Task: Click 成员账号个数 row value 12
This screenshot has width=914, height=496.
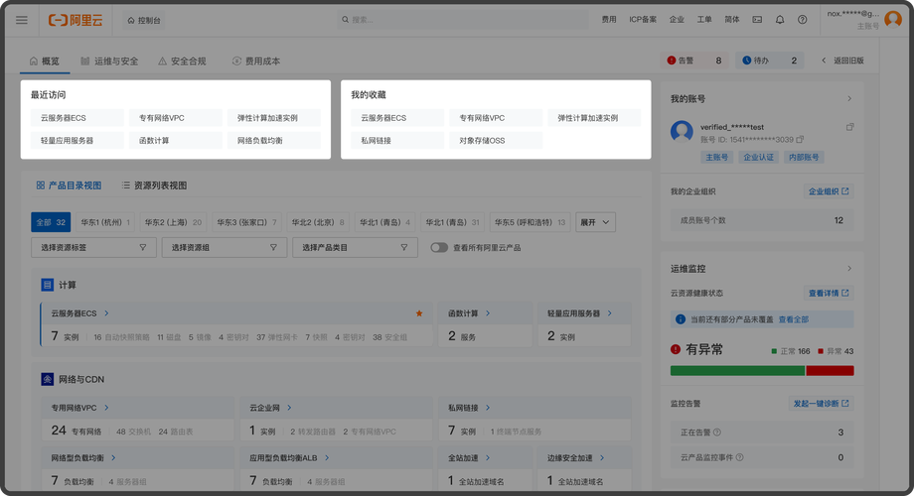Action: 838,220
